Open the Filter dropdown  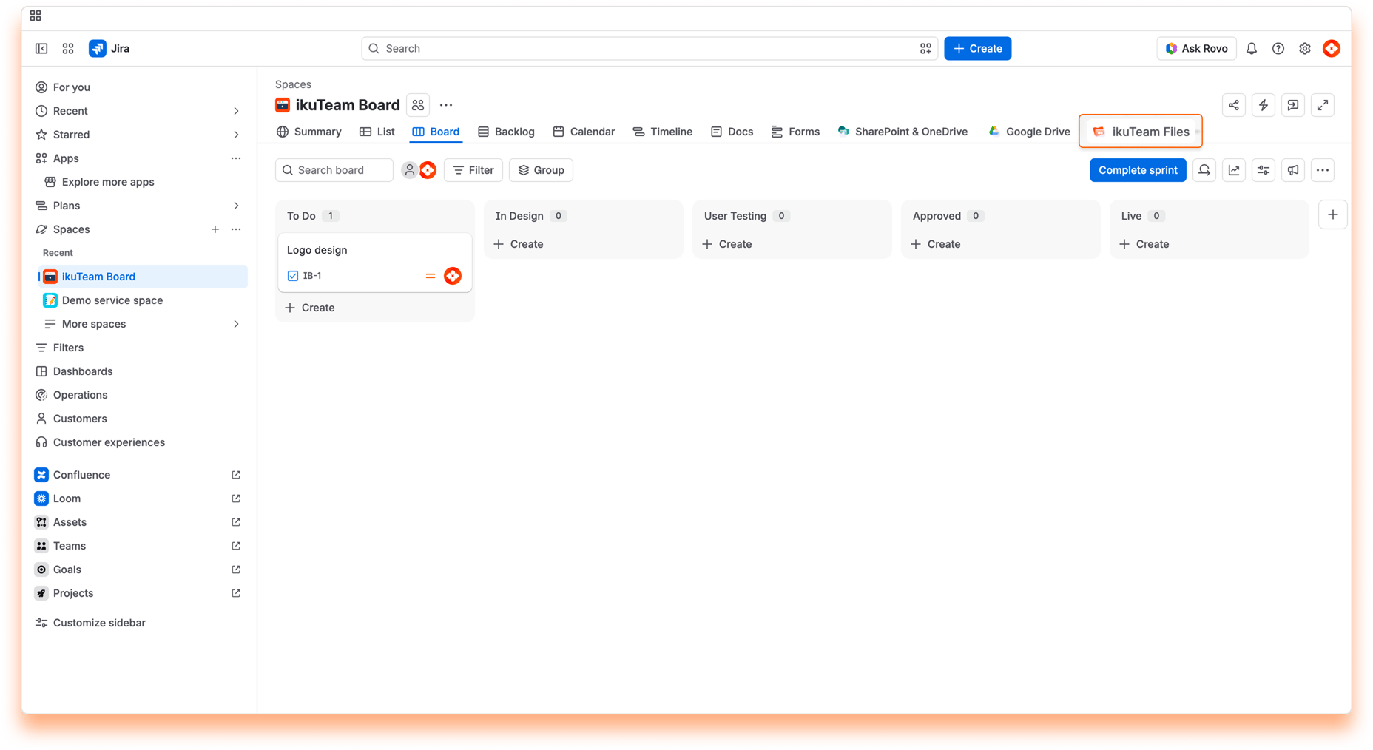click(473, 170)
